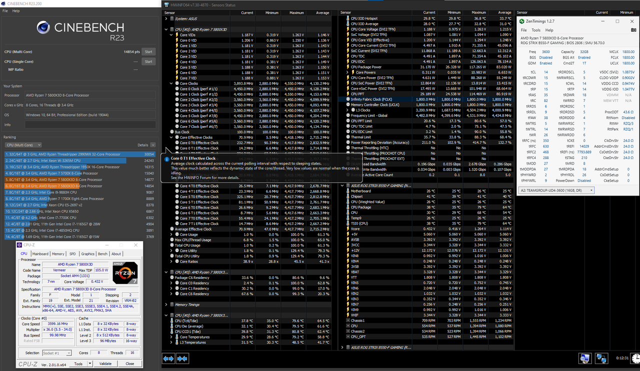
Task: Select Intel Xeon W-3265M ranking entry
Action: click(x=79, y=160)
